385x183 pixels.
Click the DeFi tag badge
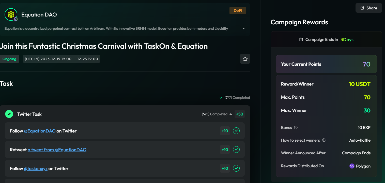pyautogui.click(x=238, y=10)
